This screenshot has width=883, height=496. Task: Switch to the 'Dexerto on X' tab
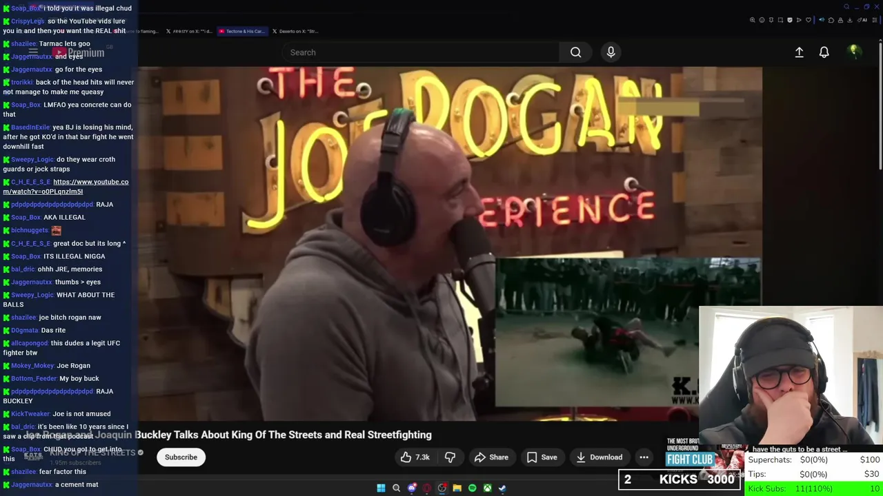tap(295, 31)
